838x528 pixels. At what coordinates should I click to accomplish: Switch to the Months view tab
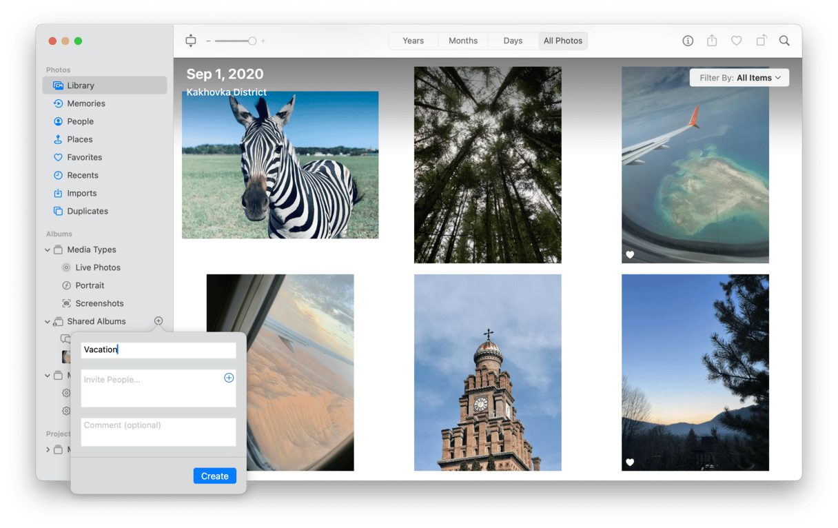coord(463,41)
